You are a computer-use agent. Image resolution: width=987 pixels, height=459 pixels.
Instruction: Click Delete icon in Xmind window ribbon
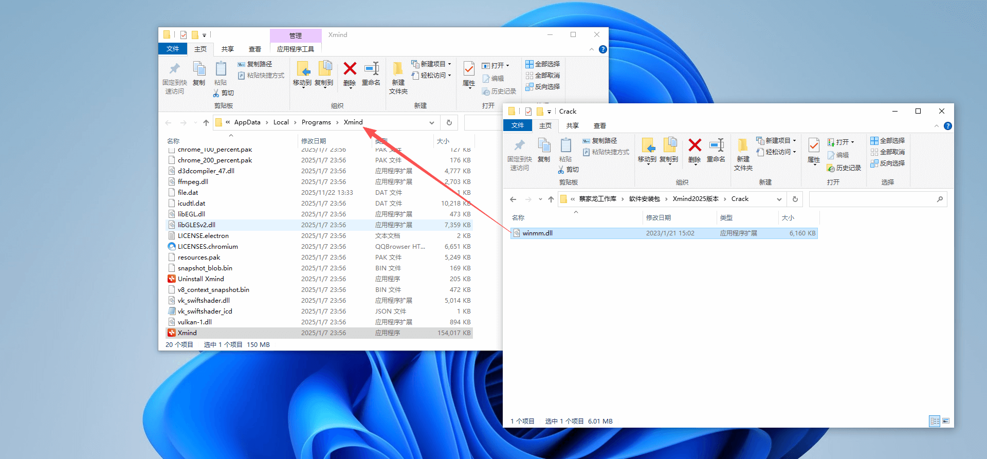click(x=350, y=69)
